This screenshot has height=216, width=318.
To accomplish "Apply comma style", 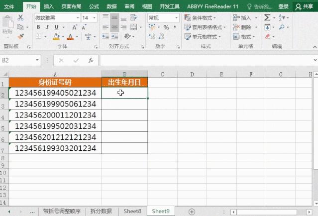I will pyautogui.click(x=175, y=27).
